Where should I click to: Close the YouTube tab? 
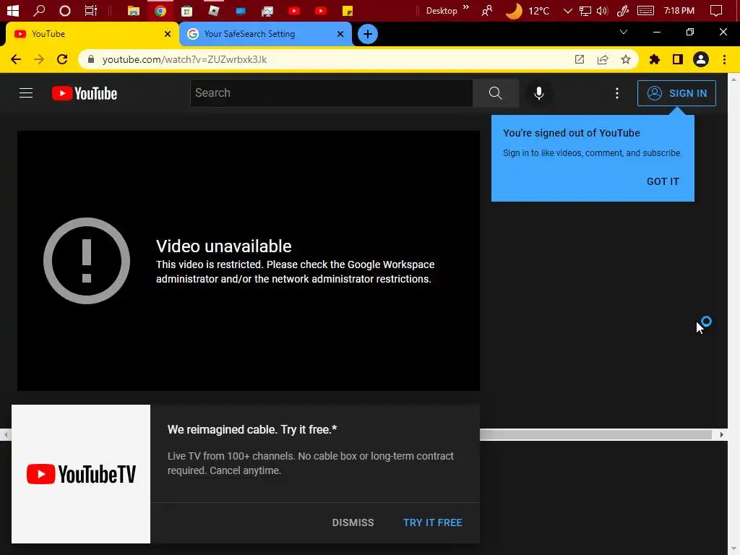tap(167, 34)
